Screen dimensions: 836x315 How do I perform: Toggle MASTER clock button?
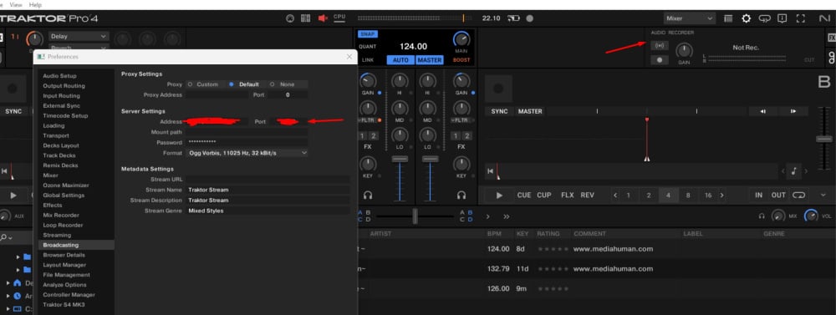[x=429, y=60]
